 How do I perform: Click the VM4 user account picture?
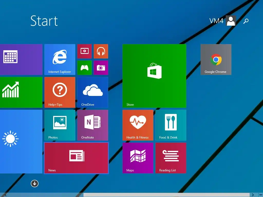(x=231, y=21)
